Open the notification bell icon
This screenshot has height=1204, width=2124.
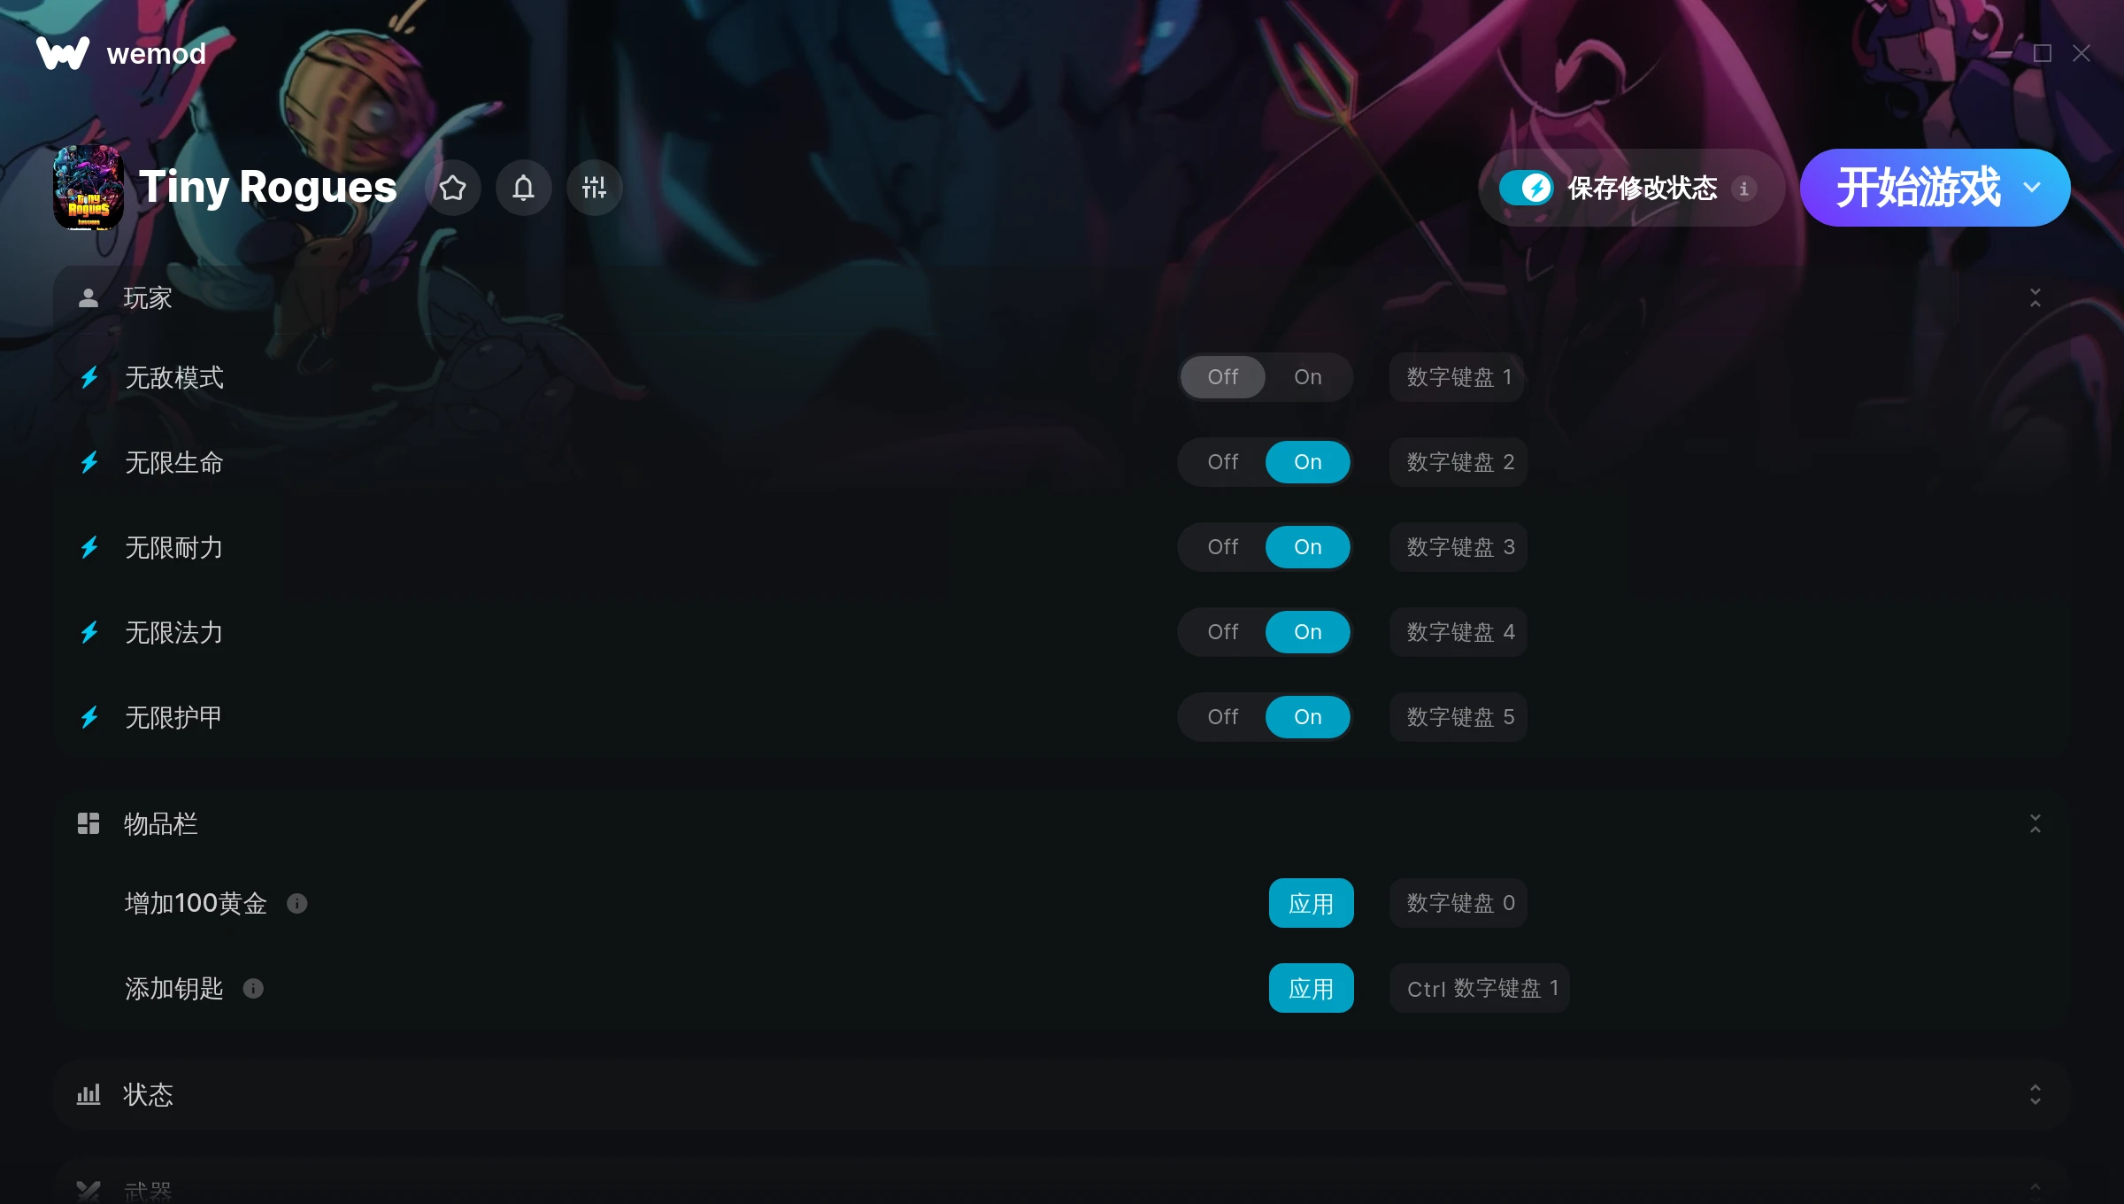pos(523,188)
